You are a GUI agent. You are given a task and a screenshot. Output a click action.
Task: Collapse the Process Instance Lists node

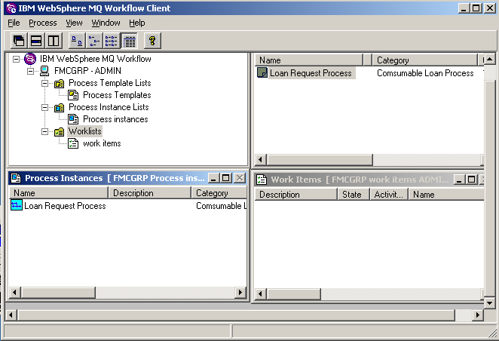coord(45,107)
